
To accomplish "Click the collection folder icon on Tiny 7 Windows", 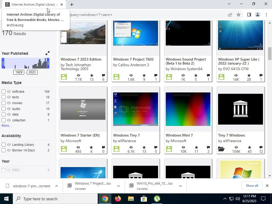I will [x=221, y=149].
